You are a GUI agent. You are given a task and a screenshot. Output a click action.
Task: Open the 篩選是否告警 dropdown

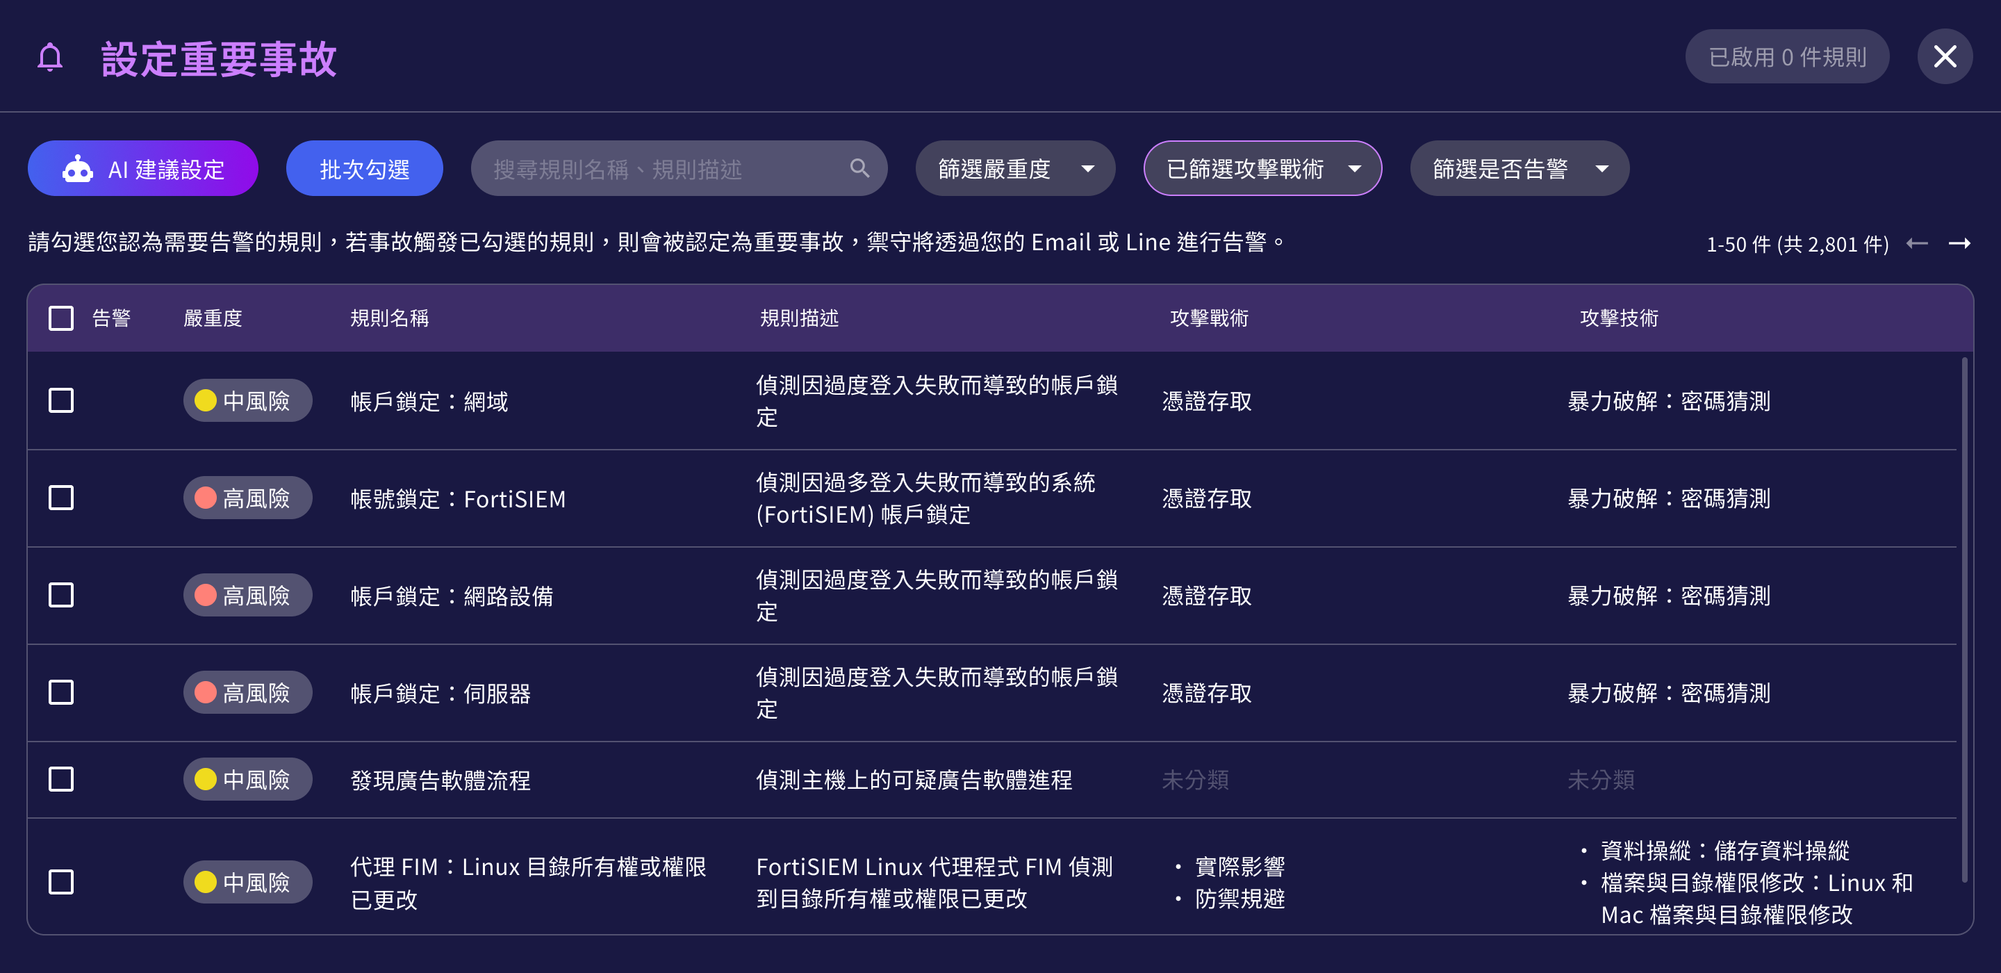[1519, 168]
